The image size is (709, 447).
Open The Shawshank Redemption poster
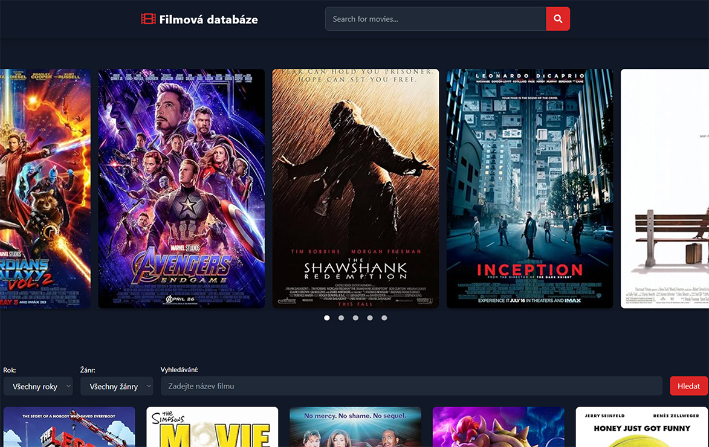click(355, 187)
